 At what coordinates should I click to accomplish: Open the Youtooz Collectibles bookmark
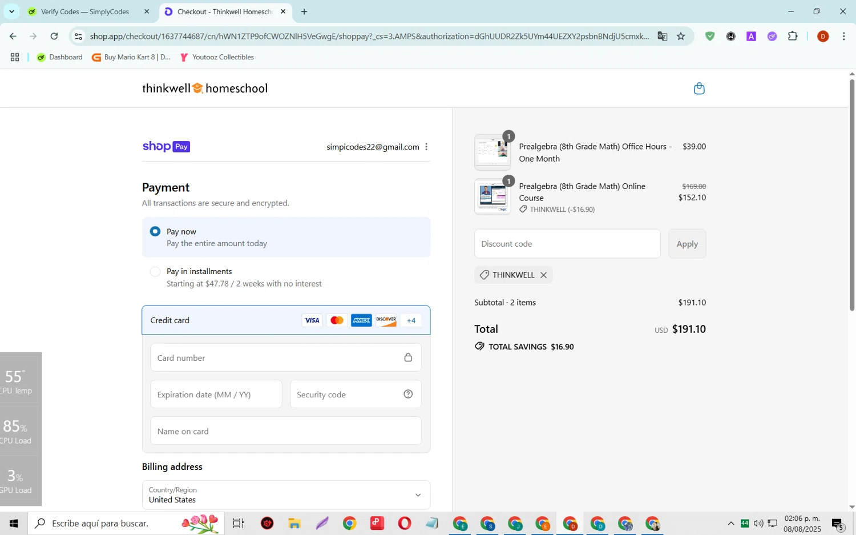217,57
